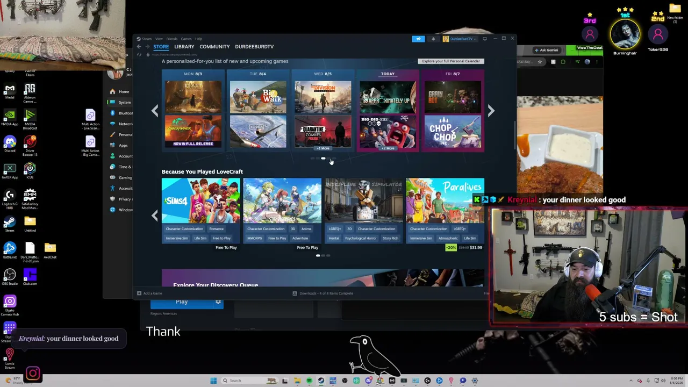688x387 pixels.
Task: Open the OBS Studio desktop shortcut
Action: (10, 277)
